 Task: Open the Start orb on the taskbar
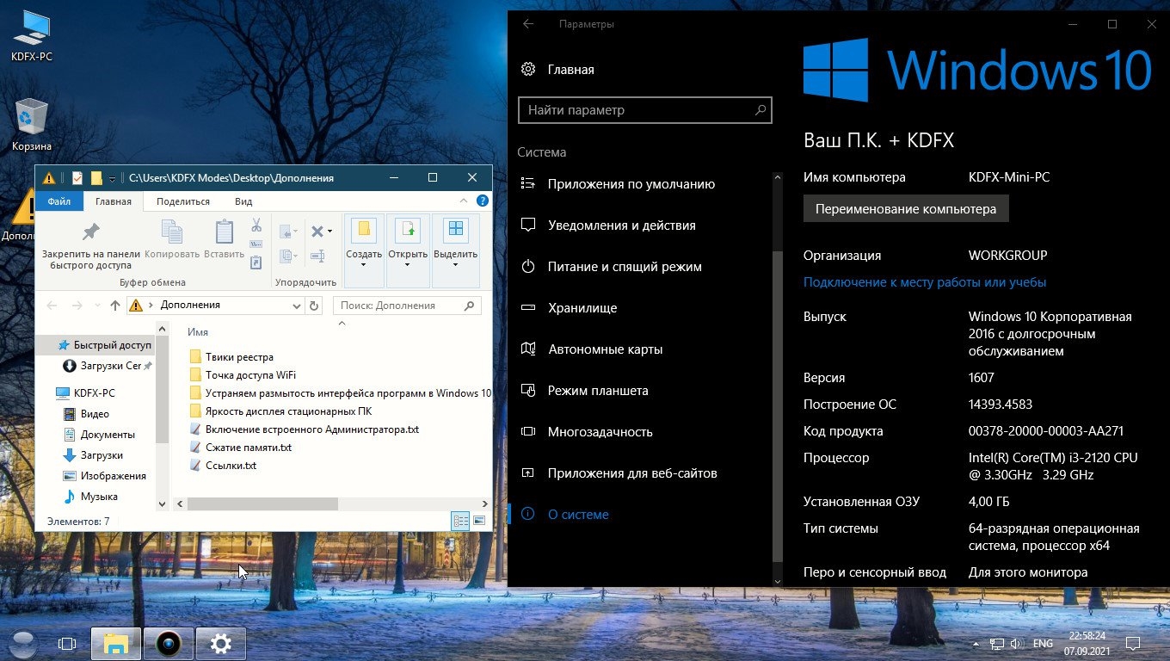tap(22, 643)
